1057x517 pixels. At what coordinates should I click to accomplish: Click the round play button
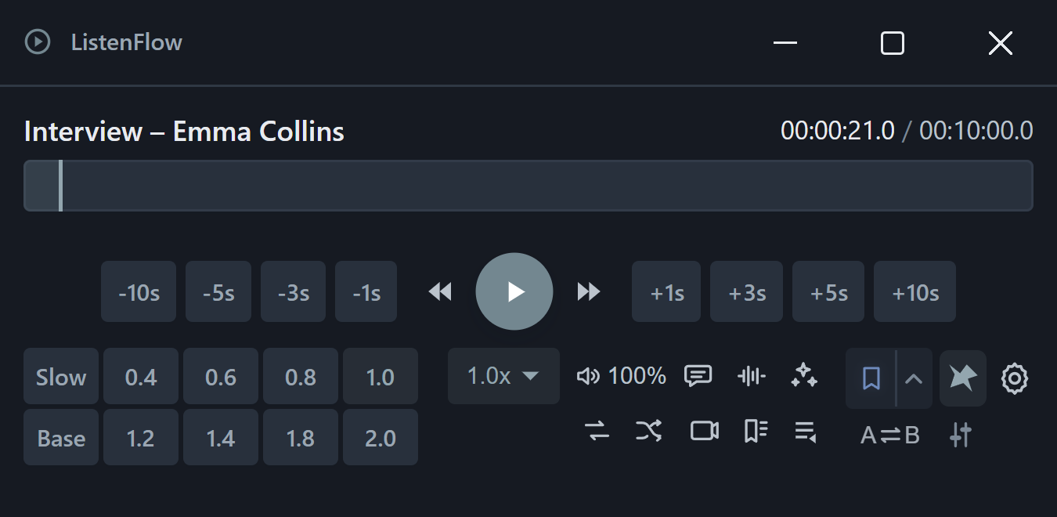pyautogui.click(x=514, y=291)
